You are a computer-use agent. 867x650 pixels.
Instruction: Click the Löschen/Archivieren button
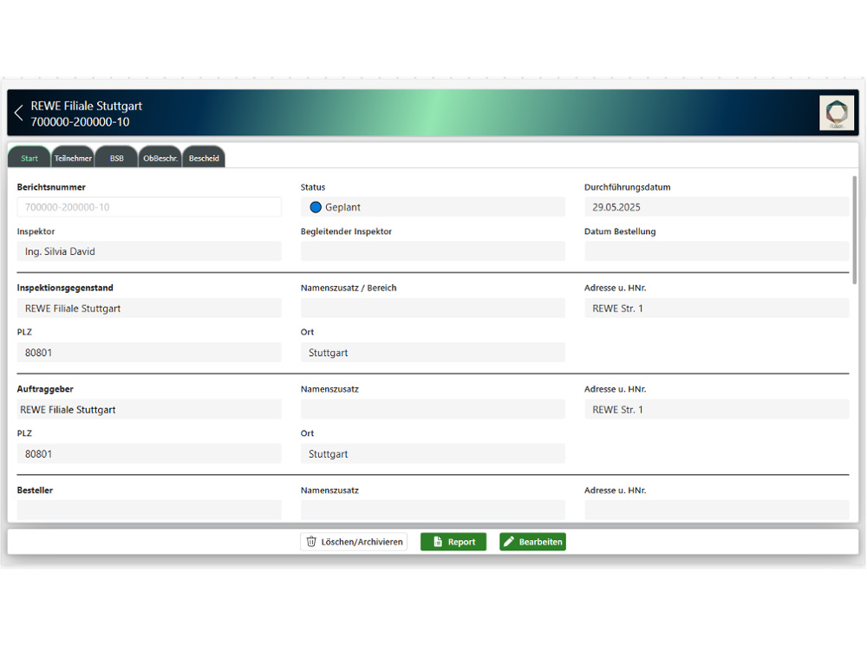point(354,542)
